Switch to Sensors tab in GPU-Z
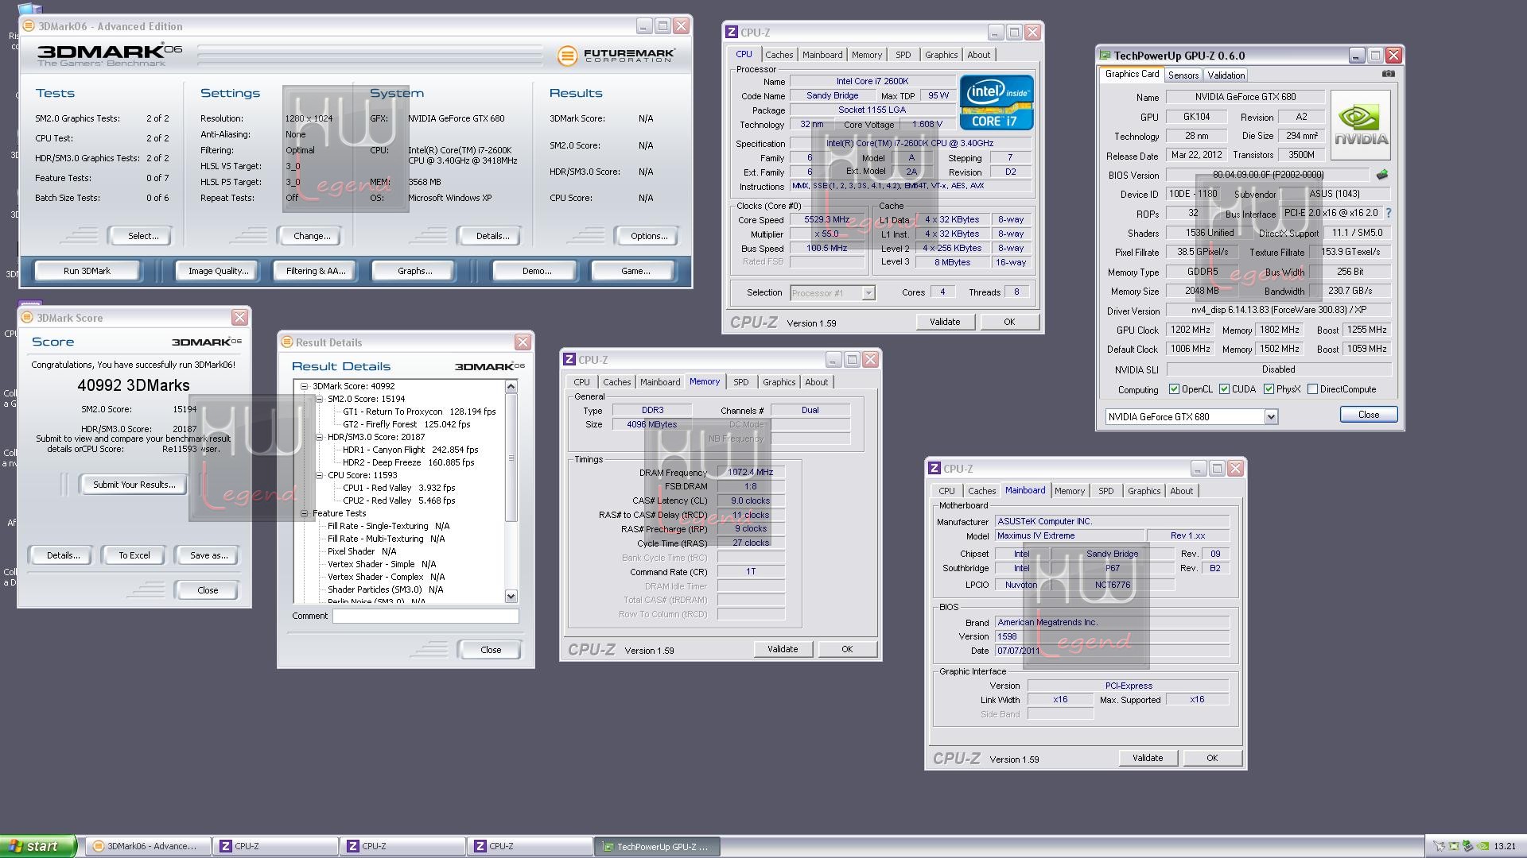The width and height of the screenshot is (1527, 858). 1183,75
